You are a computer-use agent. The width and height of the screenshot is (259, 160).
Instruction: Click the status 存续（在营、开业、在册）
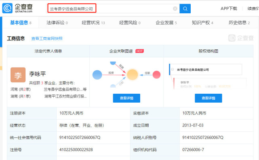pyautogui.click(x=82, y=126)
